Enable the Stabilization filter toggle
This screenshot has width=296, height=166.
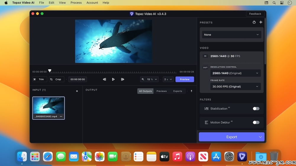256,109
